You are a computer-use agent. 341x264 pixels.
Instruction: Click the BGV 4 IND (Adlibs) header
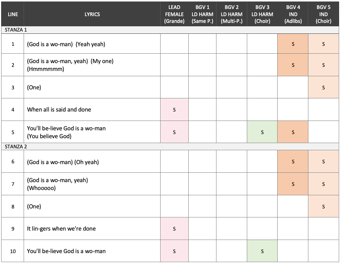(293, 14)
